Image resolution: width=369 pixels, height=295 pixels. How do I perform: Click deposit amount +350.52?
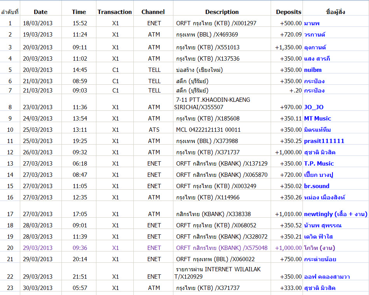click(290, 225)
